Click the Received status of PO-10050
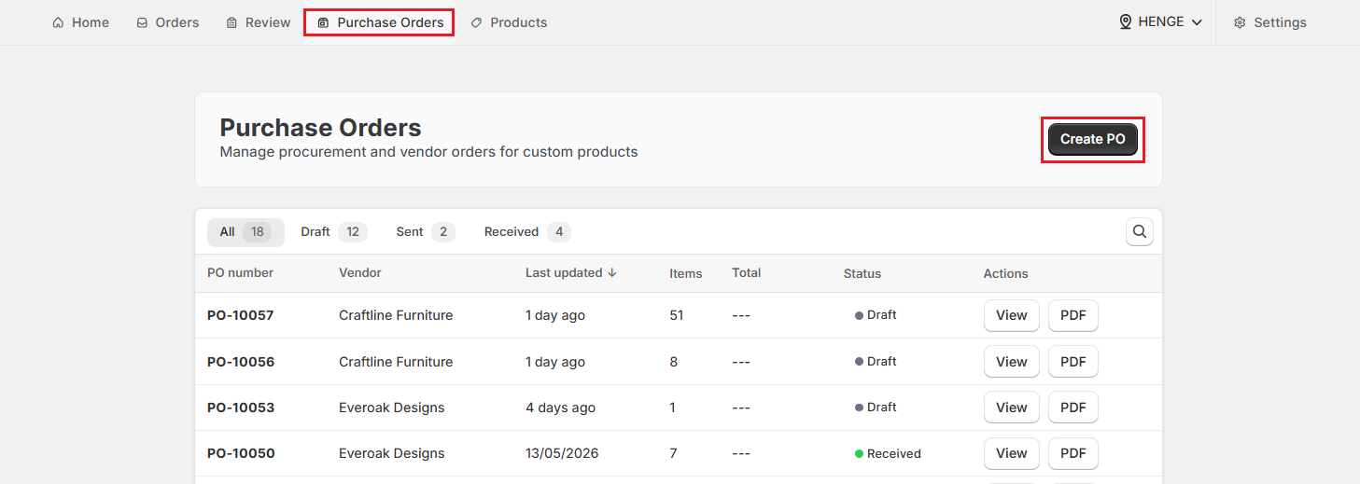 pyautogui.click(x=888, y=454)
